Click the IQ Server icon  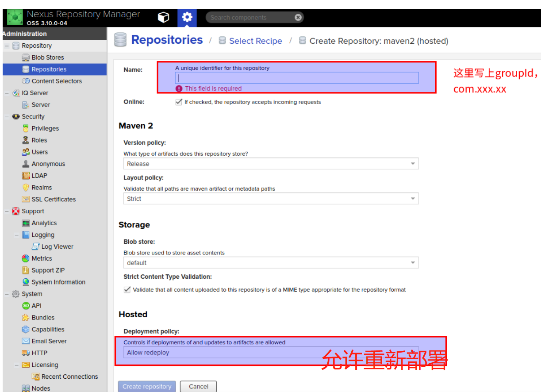coord(16,93)
